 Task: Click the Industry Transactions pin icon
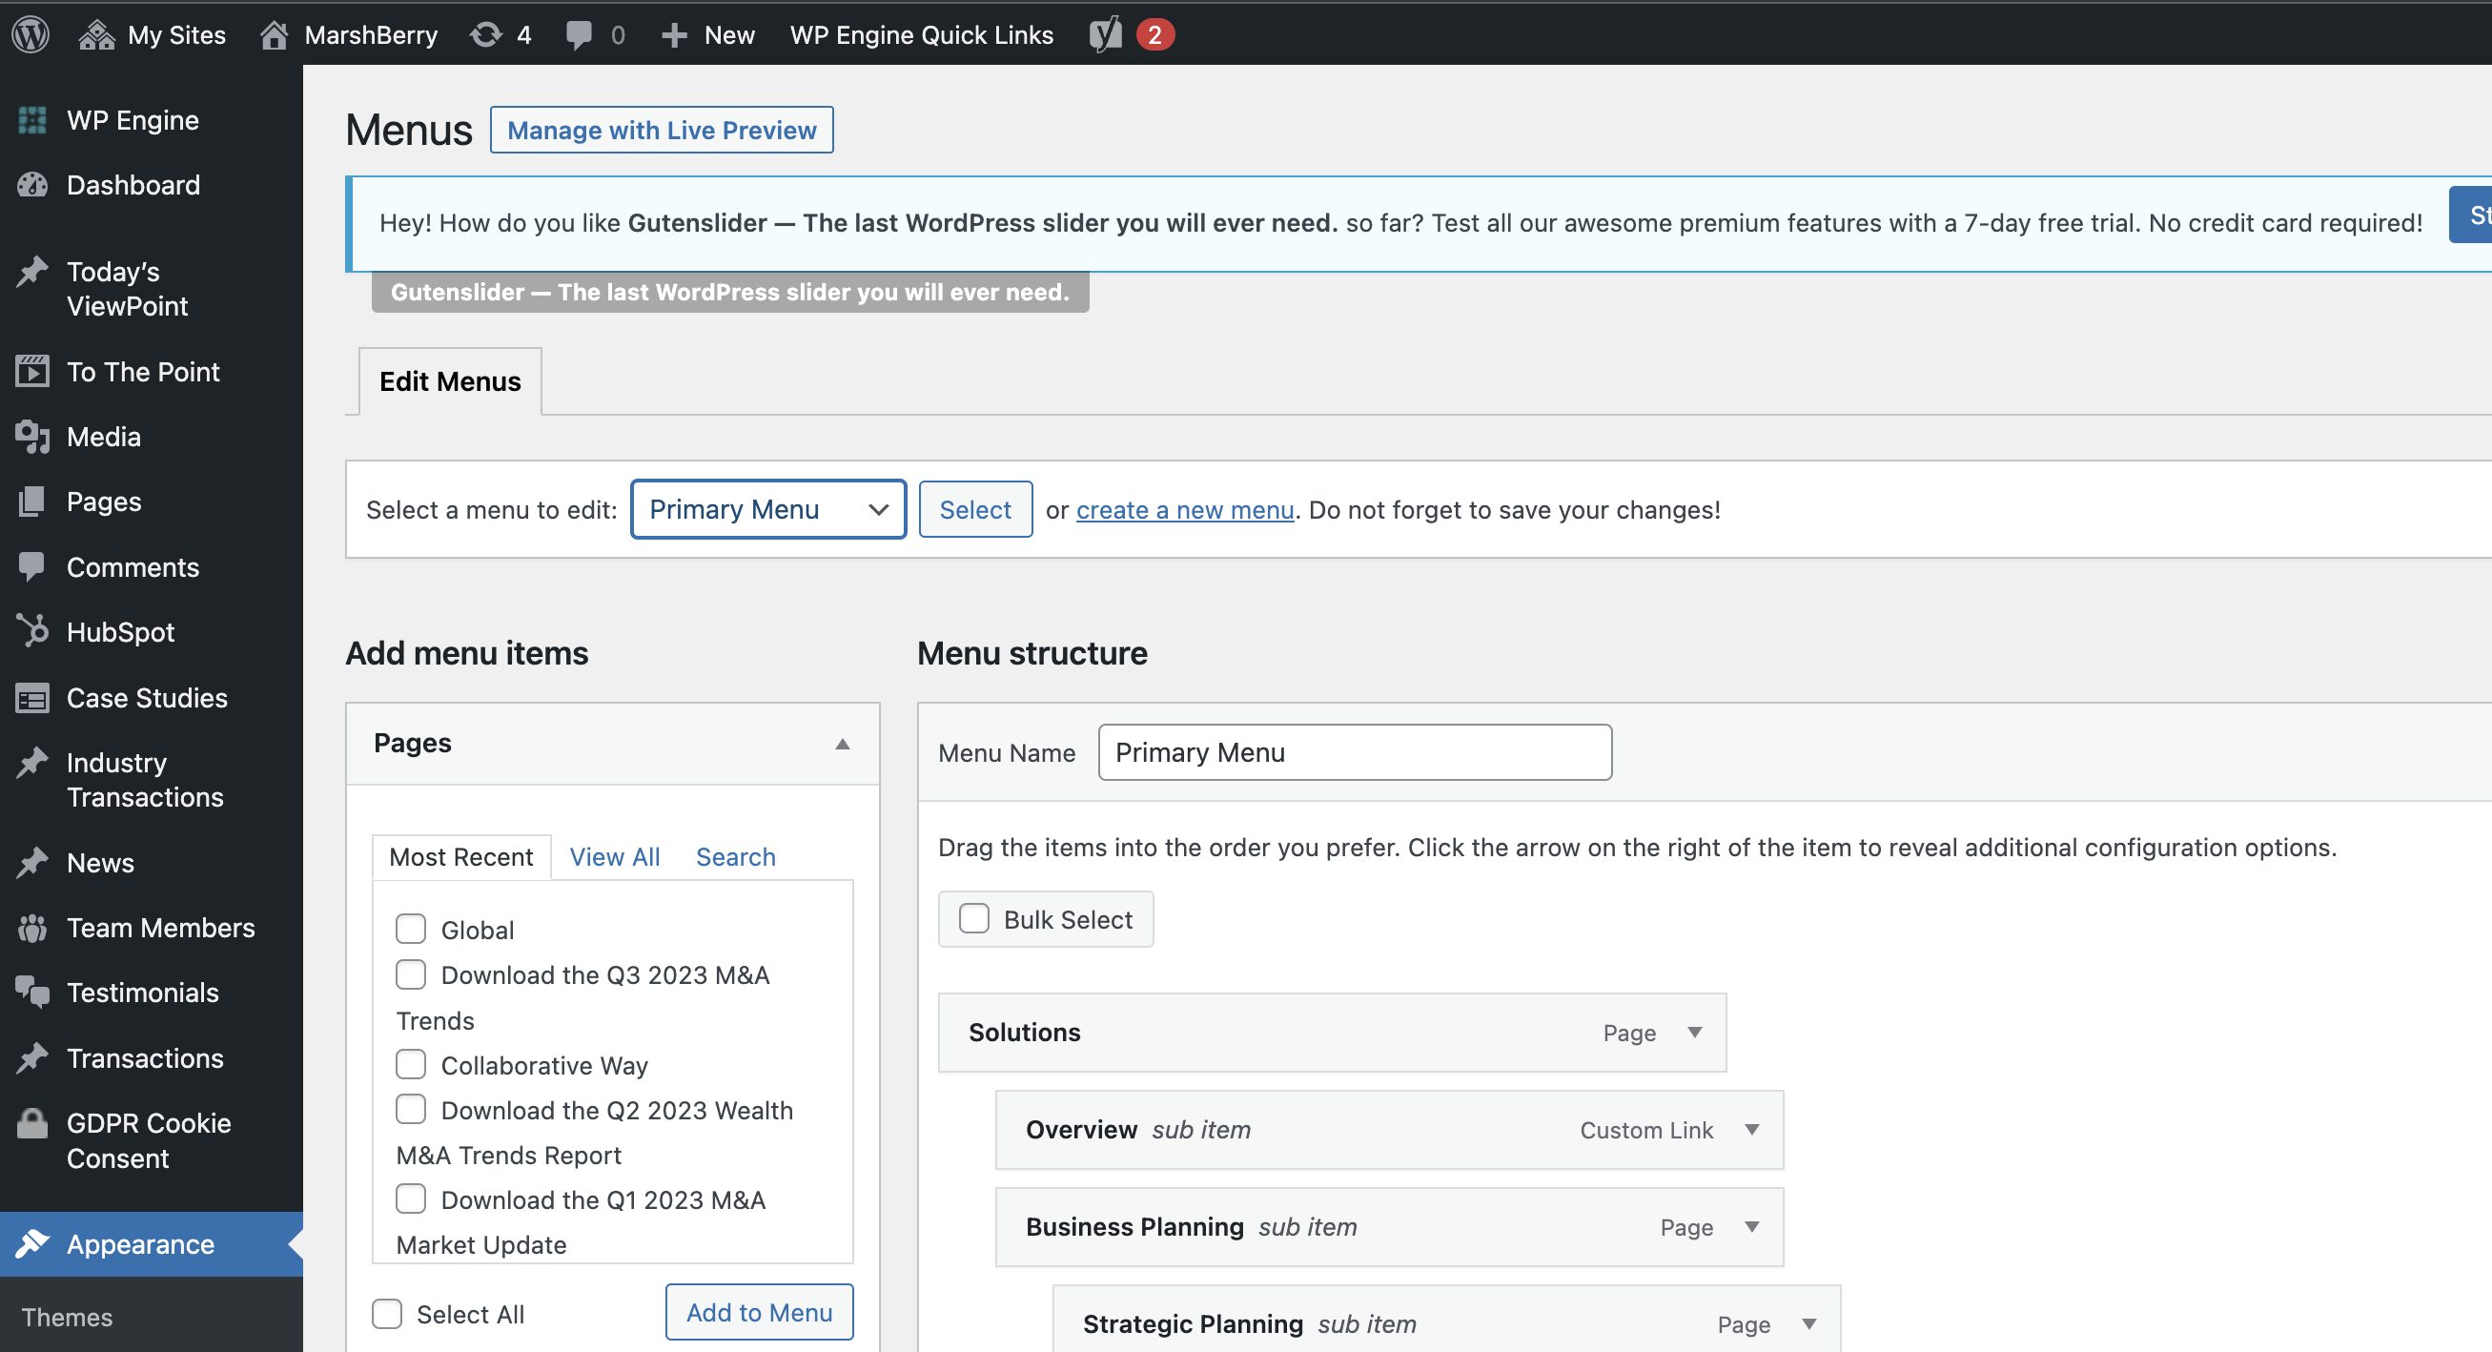(31, 763)
